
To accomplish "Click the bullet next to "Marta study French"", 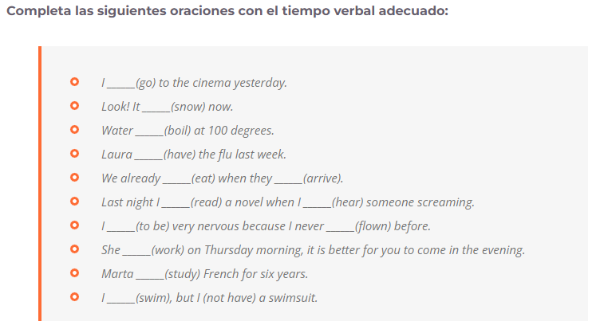I will point(75,273).
